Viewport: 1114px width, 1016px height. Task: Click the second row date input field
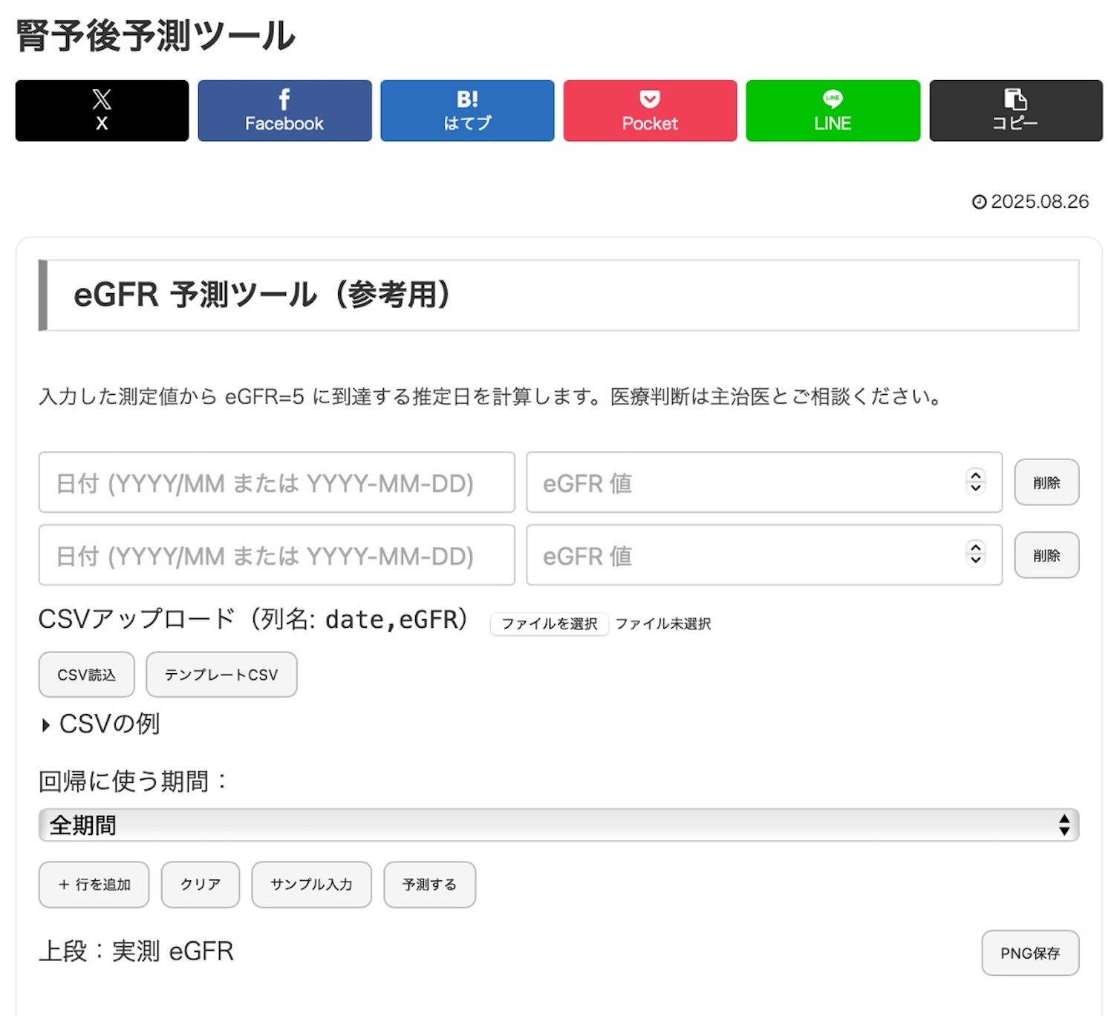click(x=276, y=555)
